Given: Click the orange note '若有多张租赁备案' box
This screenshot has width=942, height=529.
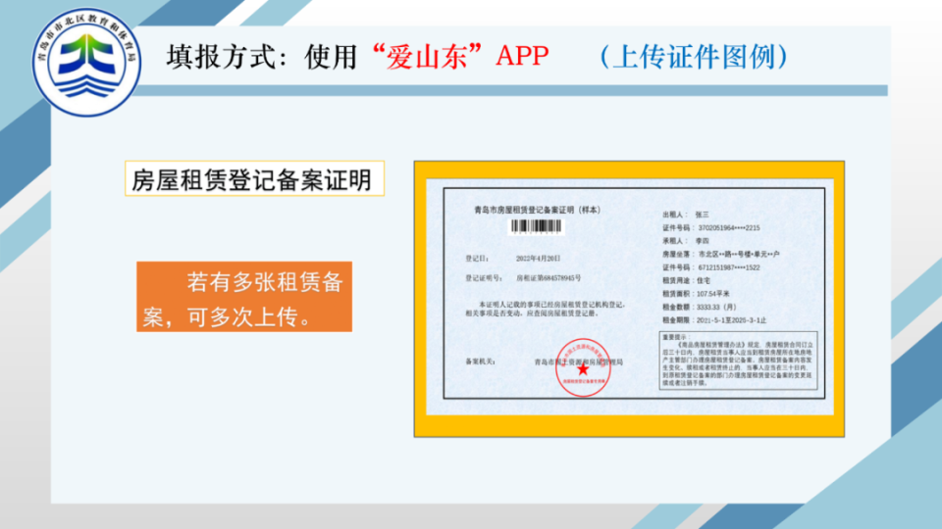Looking at the screenshot, I should (x=244, y=297).
